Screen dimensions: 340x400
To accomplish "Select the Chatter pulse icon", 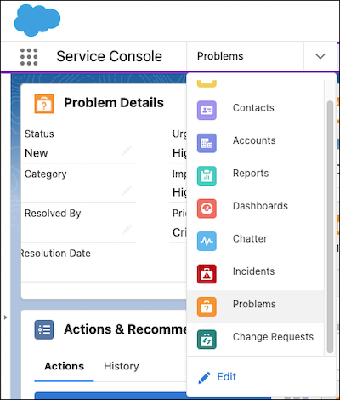I will [x=207, y=241].
